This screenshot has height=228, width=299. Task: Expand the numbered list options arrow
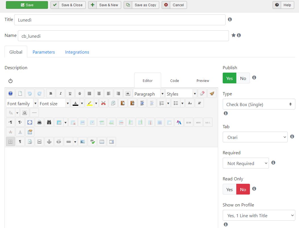click(168, 103)
